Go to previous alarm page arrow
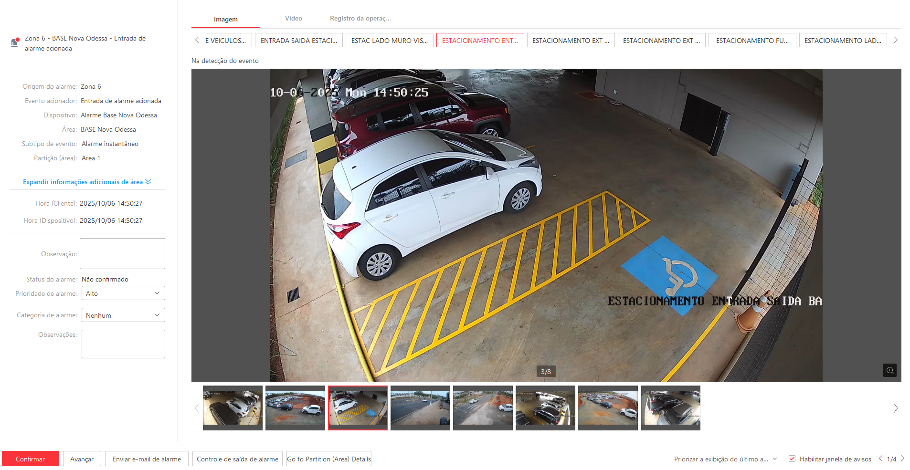 (x=880, y=459)
